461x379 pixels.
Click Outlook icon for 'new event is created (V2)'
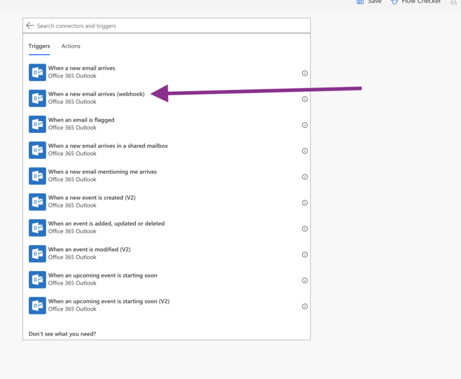(x=37, y=202)
